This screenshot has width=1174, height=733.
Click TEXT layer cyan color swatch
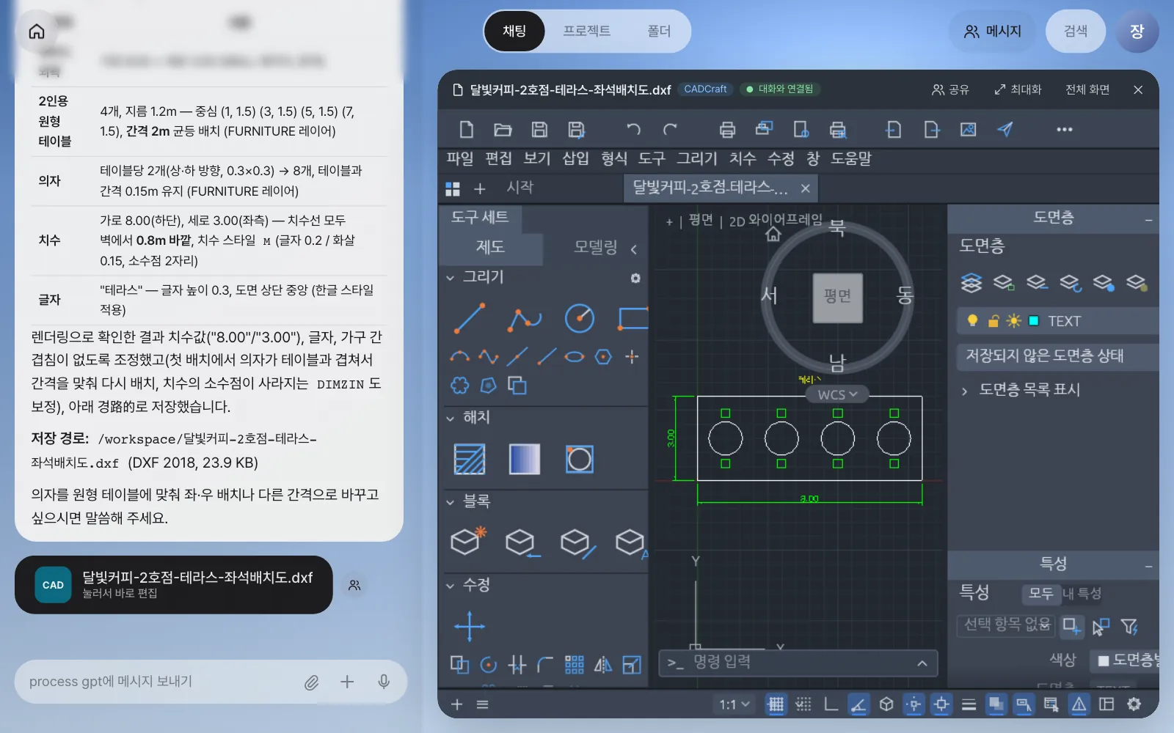click(x=1034, y=320)
